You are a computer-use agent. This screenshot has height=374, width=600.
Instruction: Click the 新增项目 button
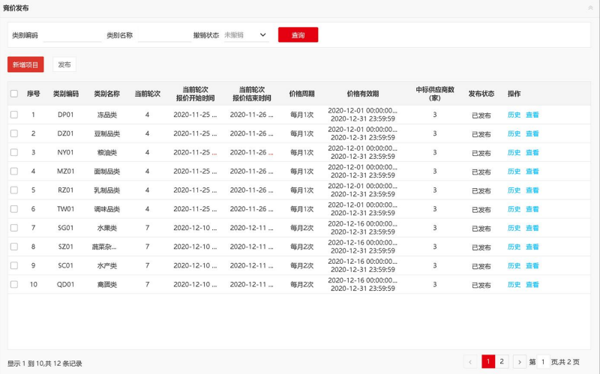(25, 64)
